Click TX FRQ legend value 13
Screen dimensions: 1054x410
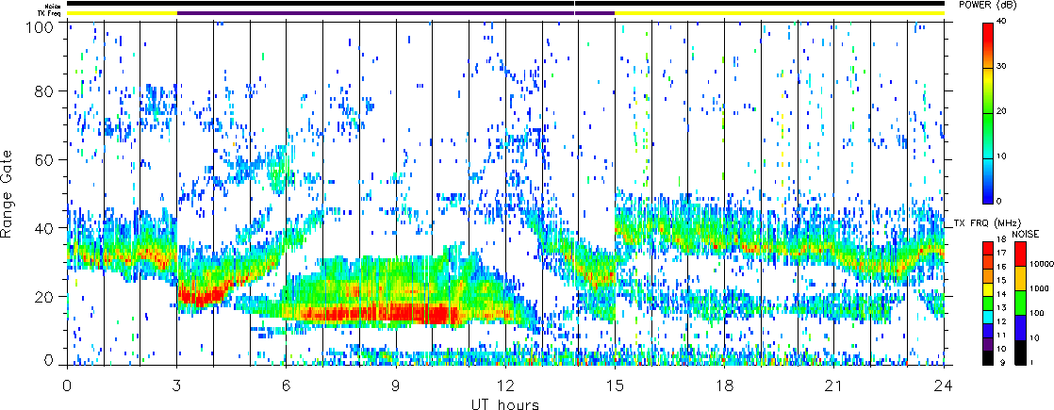point(1001,307)
